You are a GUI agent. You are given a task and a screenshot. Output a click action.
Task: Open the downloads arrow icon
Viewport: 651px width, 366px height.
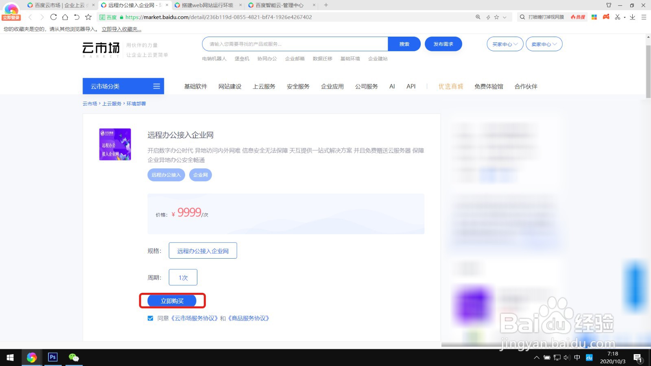click(x=632, y=17)
